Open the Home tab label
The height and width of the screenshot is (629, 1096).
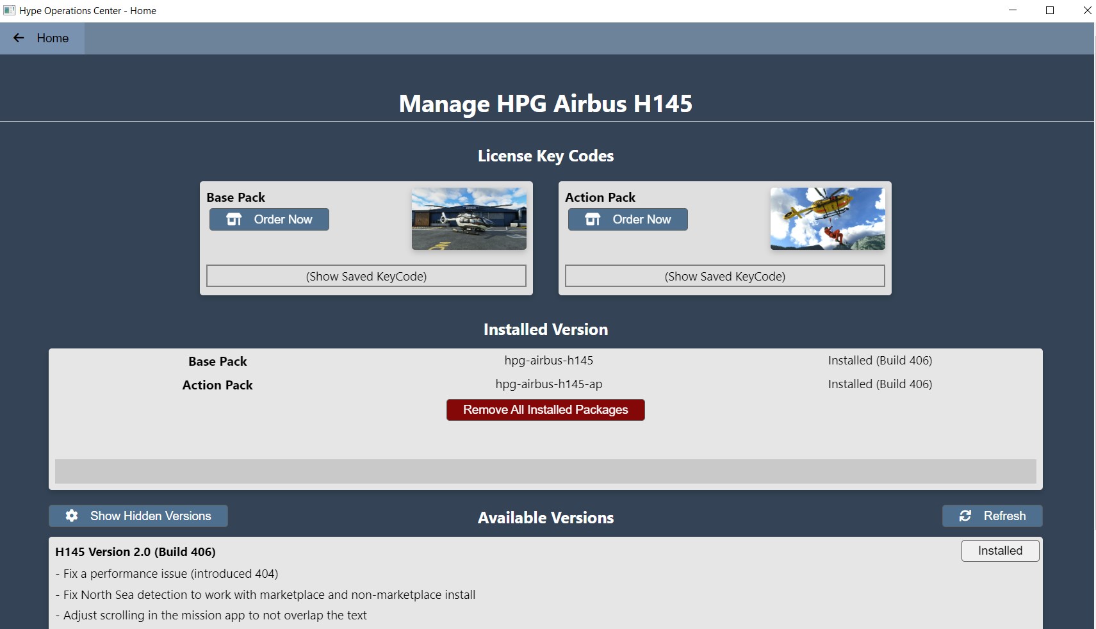53,38
